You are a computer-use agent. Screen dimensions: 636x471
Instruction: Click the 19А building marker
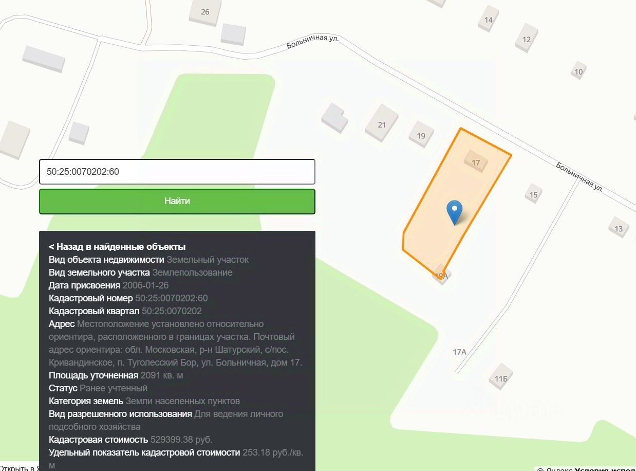[x=442, y=276]
